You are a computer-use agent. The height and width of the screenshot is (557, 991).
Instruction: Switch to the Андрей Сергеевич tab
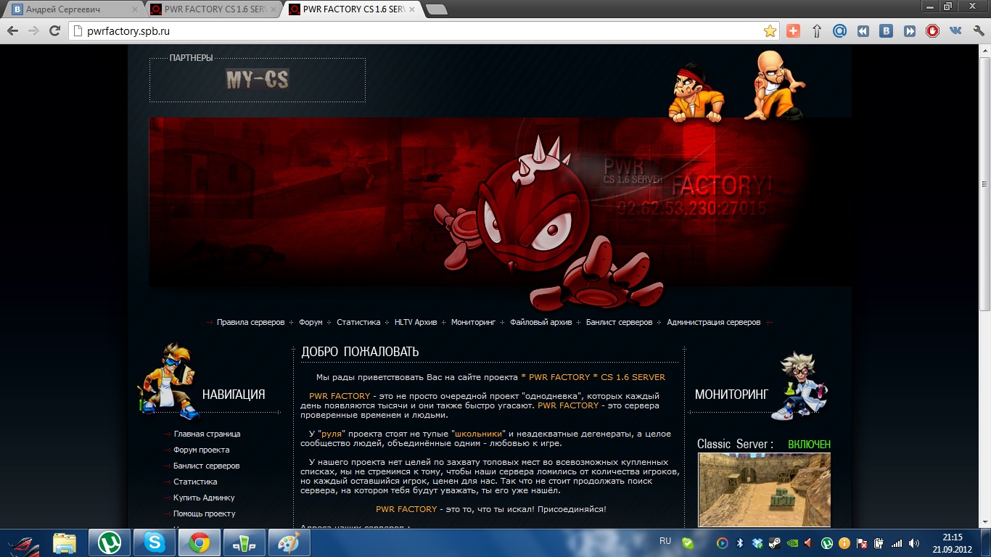pos(69,9)
